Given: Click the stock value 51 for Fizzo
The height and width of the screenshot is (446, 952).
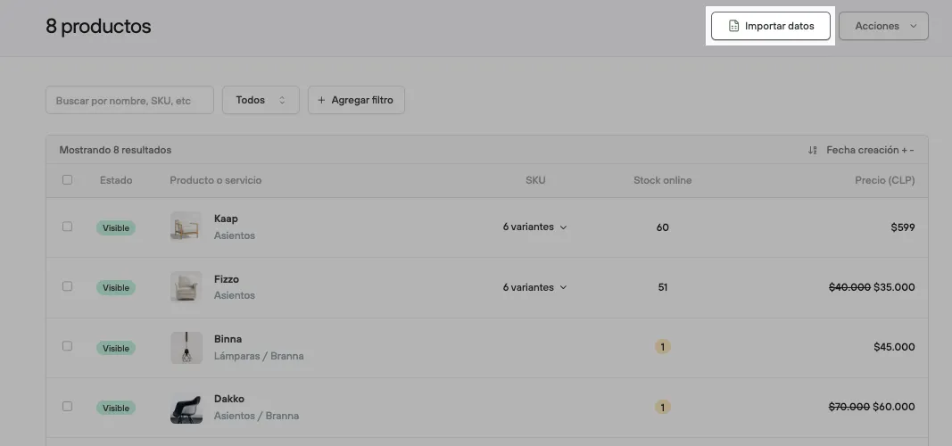Looking at the screenshot, I should [662, 287].
